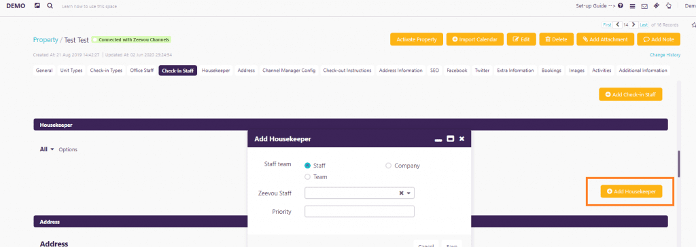Click the Edit button
This screenshot has height=247, width=696.
coord(521,39)
